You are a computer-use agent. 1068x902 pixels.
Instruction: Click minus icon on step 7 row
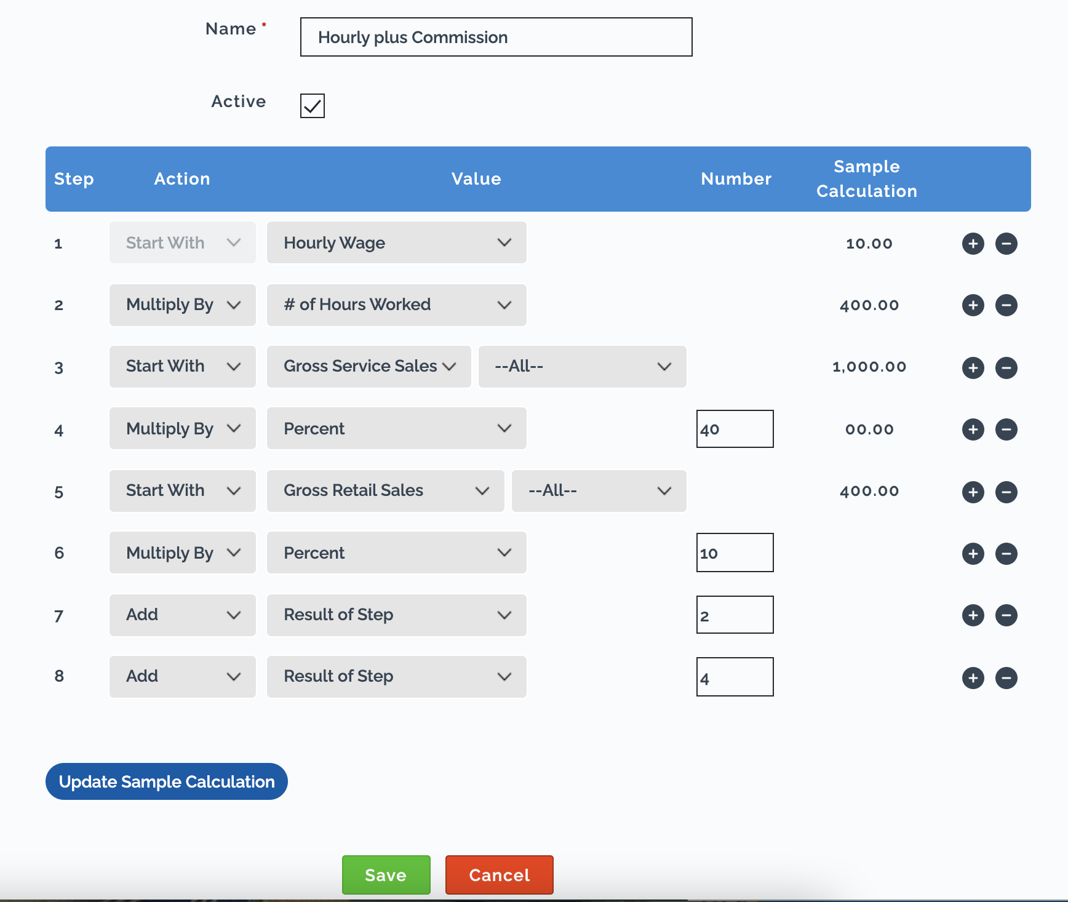click(x=1006, y=615)
